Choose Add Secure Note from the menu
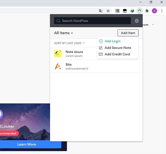166x154 pixels. click(118, 48)
